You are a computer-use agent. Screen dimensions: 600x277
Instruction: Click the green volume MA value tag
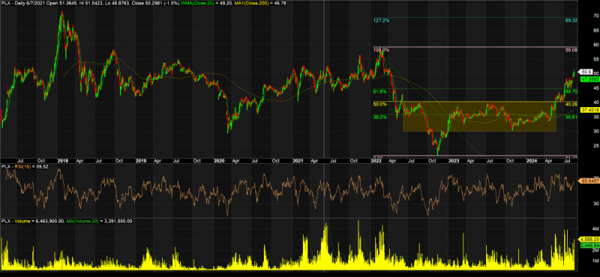pos(589,245)
